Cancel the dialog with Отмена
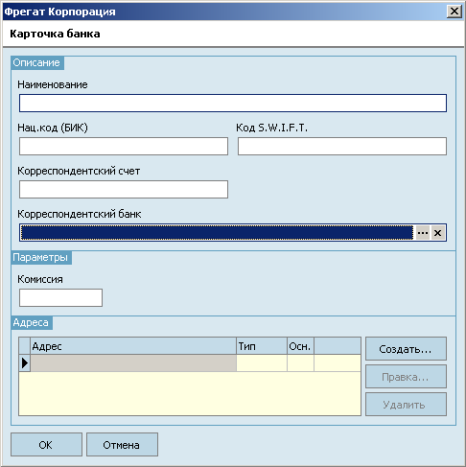The image size is (466, 467). coord(122,445)
